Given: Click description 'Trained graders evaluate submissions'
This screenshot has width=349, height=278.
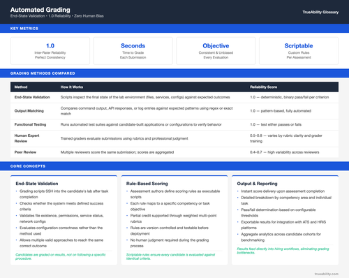Looking at the screenshot, I should [x=124, y=138].
